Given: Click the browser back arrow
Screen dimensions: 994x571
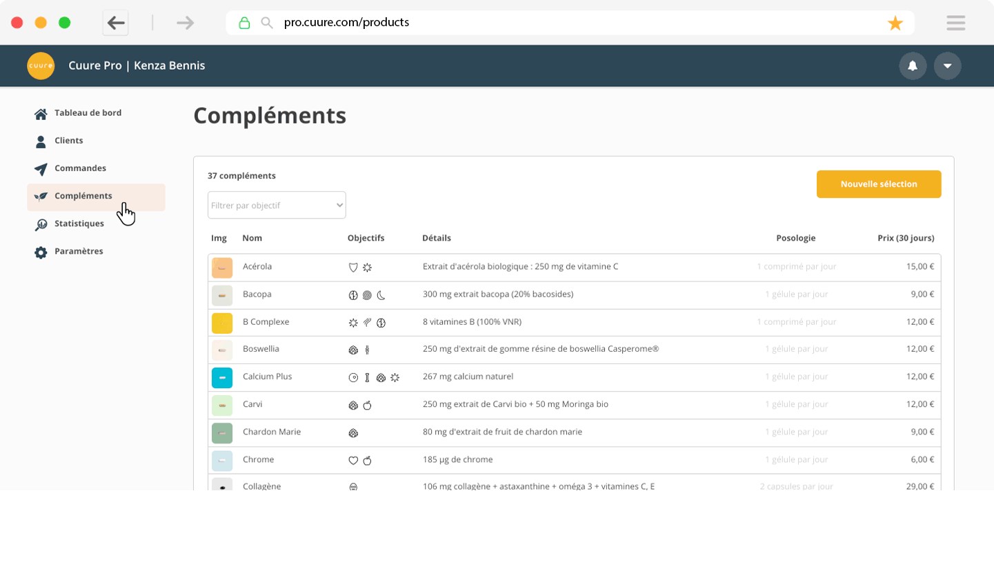Looking at the screenshot, I should pos(116,23).
